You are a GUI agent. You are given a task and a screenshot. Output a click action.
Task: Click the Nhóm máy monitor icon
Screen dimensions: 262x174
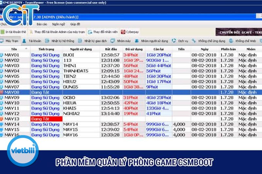tap(113, 41)
